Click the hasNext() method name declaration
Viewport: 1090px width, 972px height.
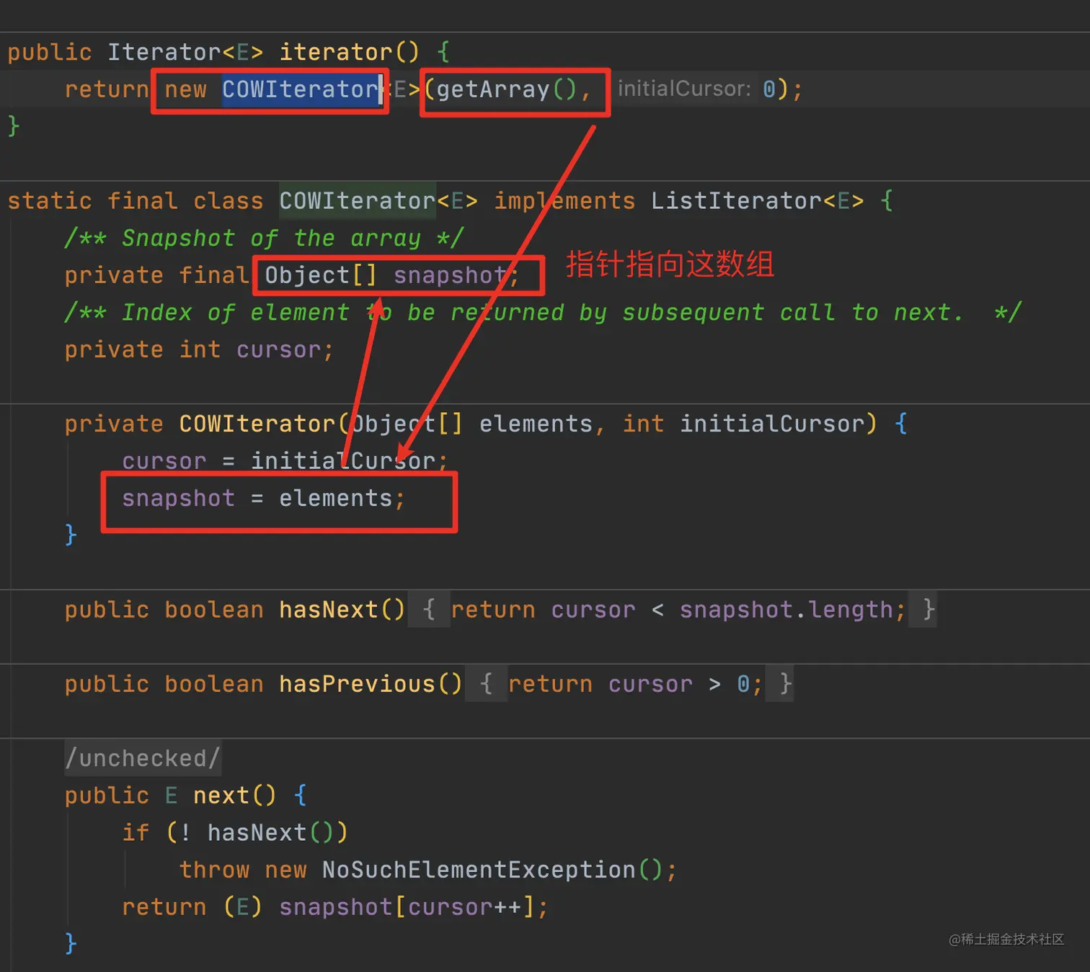coord(328,610)
